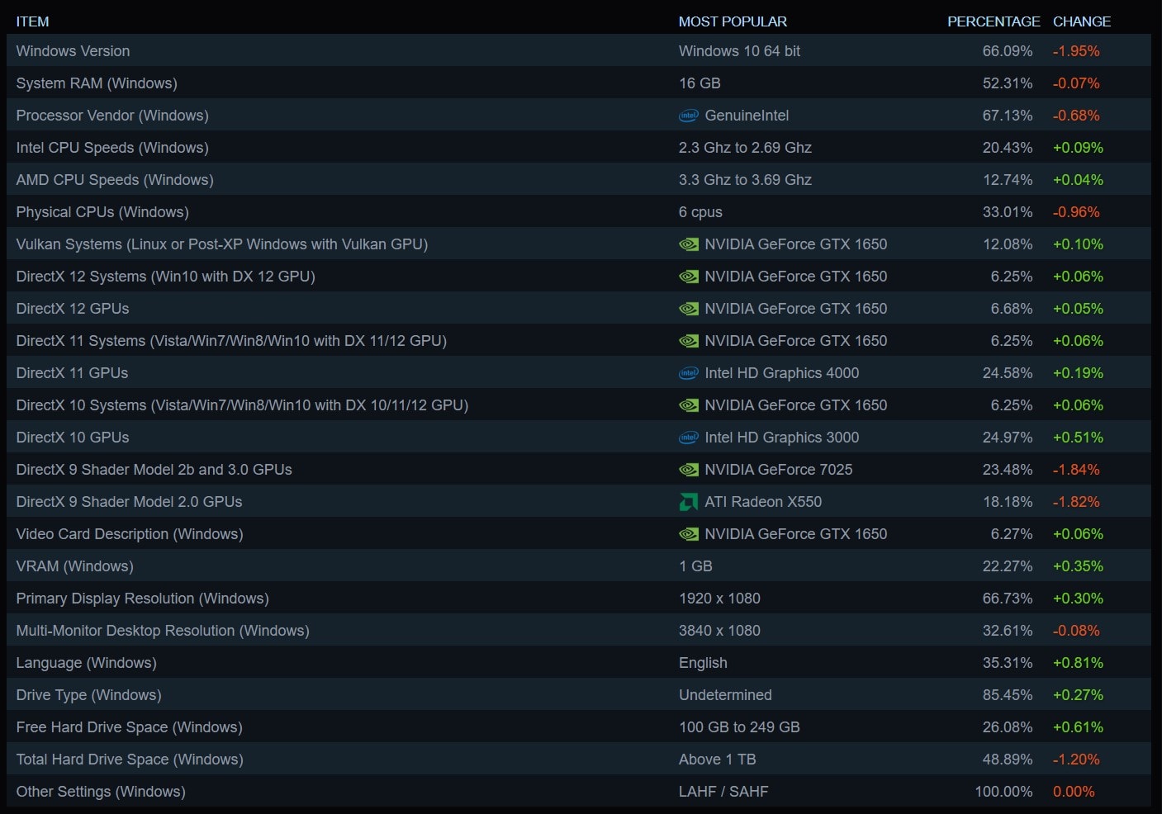Click NVIDIA logo in DirectX 12 Systems row

point(688,277)
